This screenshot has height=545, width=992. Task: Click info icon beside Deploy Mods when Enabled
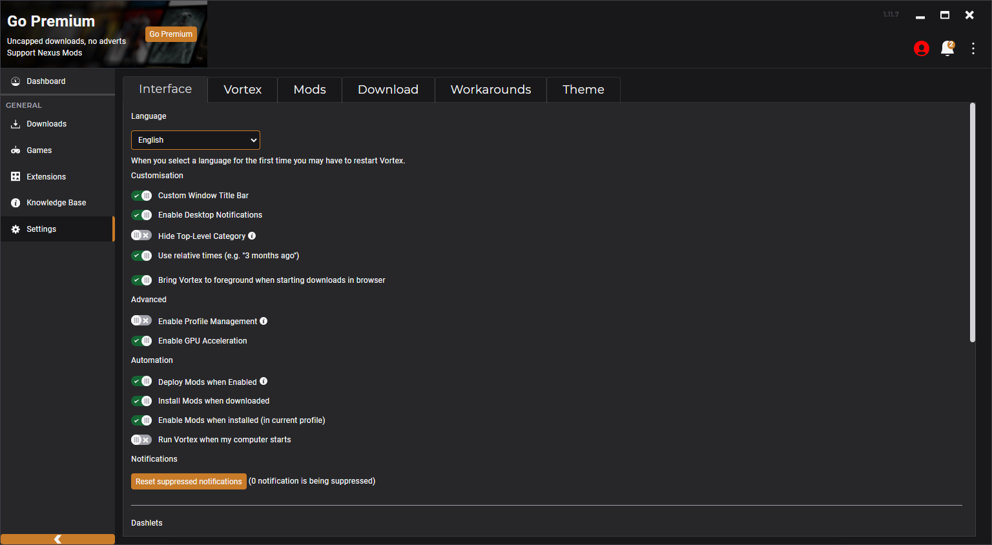click(x=263, y=382)
